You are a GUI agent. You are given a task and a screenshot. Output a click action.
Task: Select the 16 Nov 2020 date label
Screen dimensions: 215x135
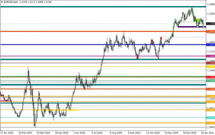(171, 133)
